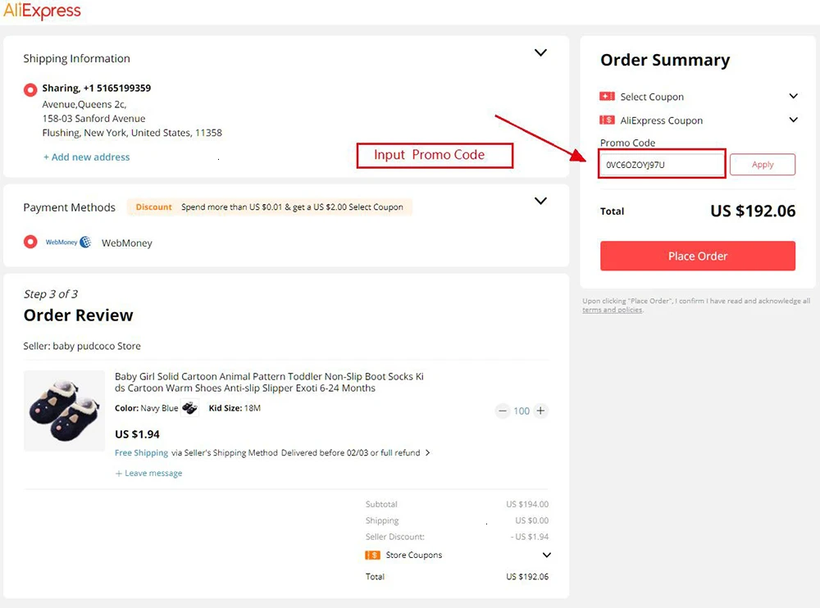The height and width of the screenshot is (608, 820).
Task: Click Add new address link
Action: (x=86, y=157)
